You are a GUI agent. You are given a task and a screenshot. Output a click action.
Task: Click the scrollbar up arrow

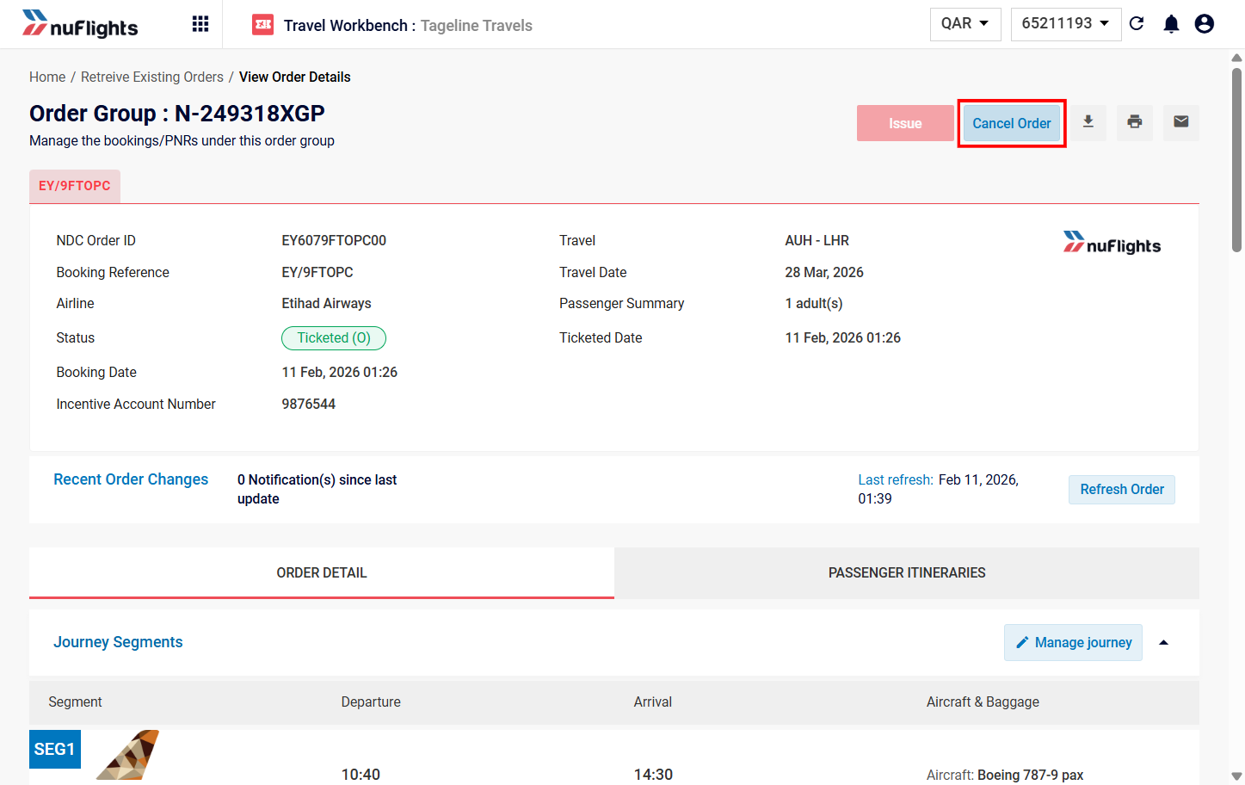[1236, 58]
